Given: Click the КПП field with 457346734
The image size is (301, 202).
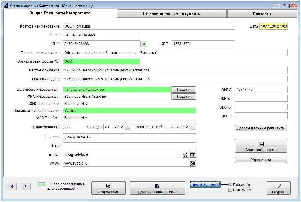Looking at the screenshot, I should click(x=203, y=44).
